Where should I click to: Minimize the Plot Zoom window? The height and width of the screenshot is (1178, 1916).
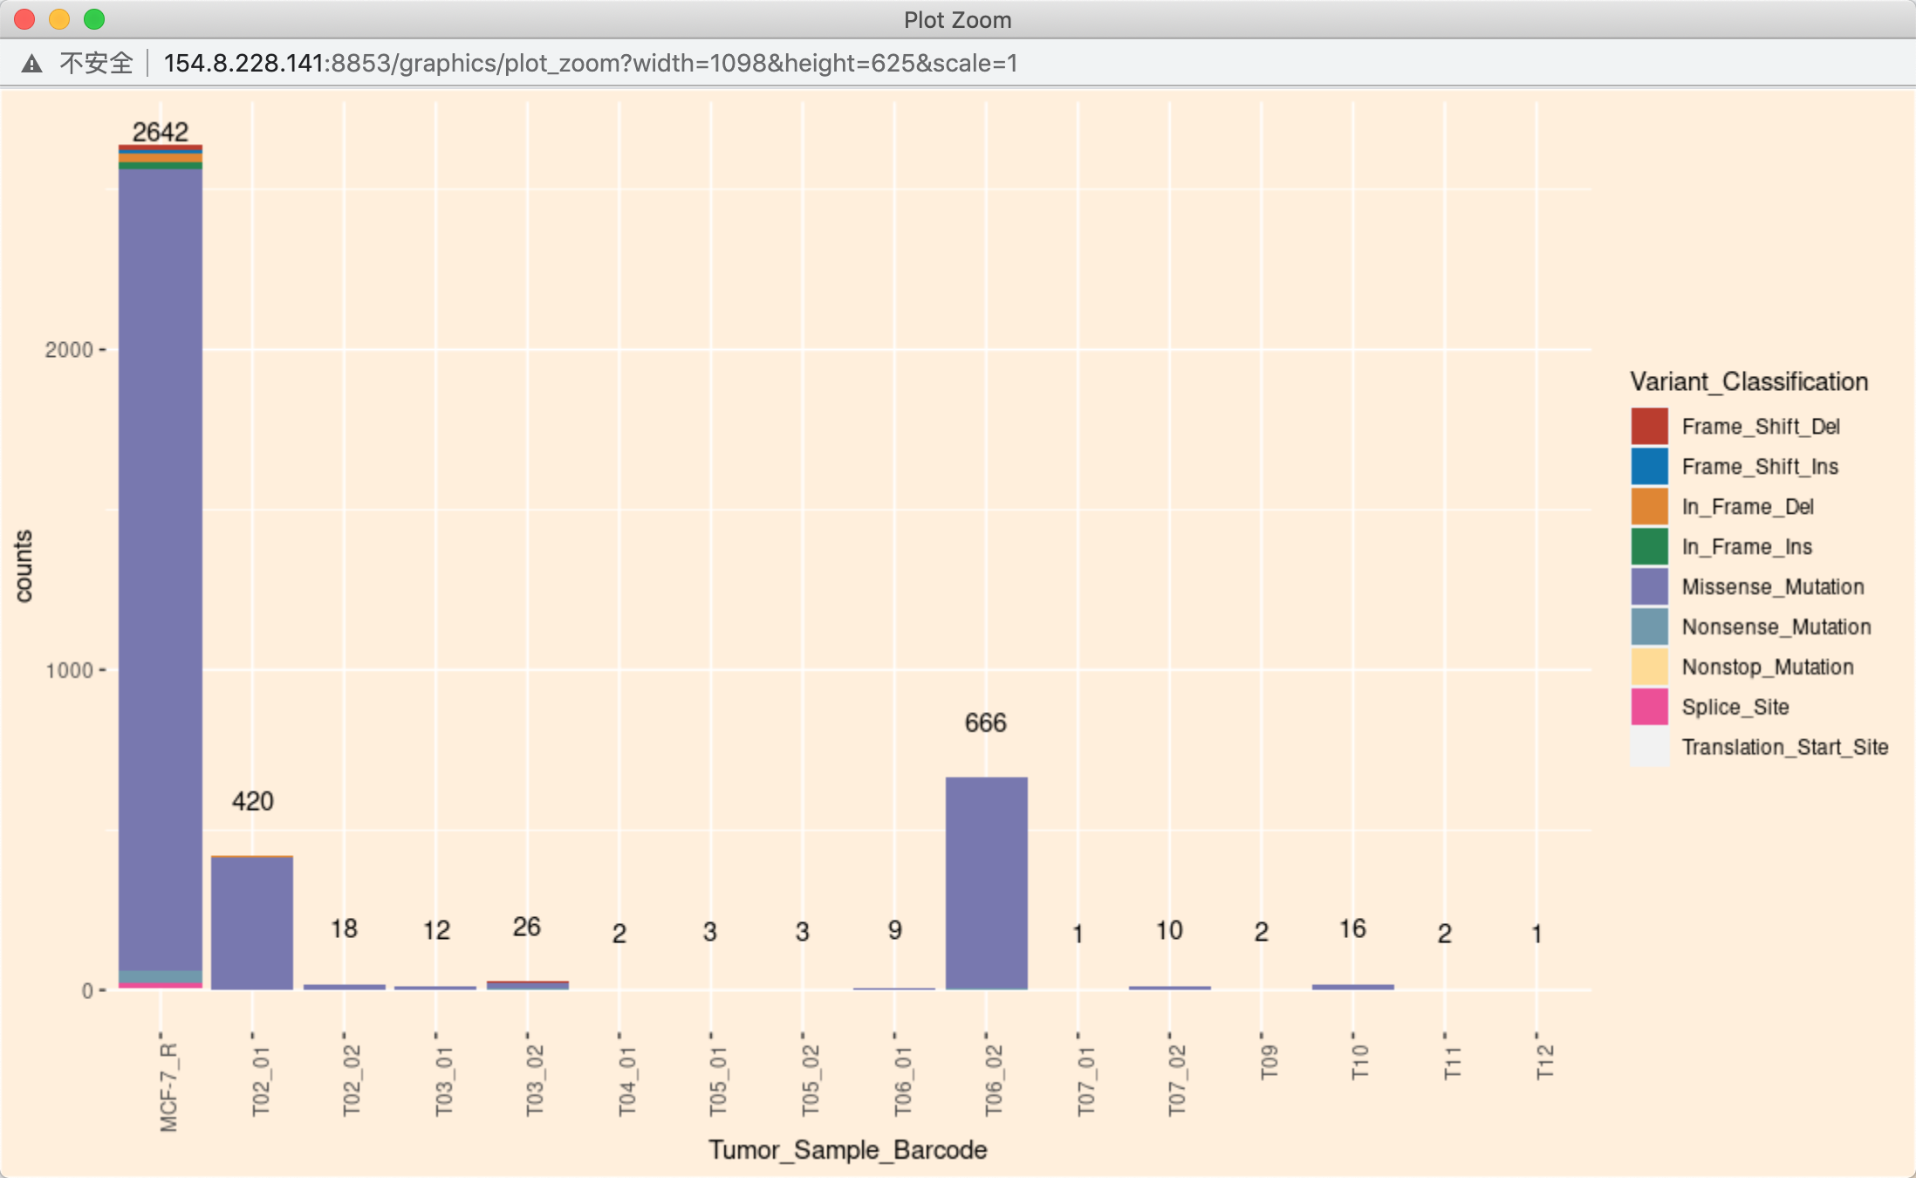(59, 19)
